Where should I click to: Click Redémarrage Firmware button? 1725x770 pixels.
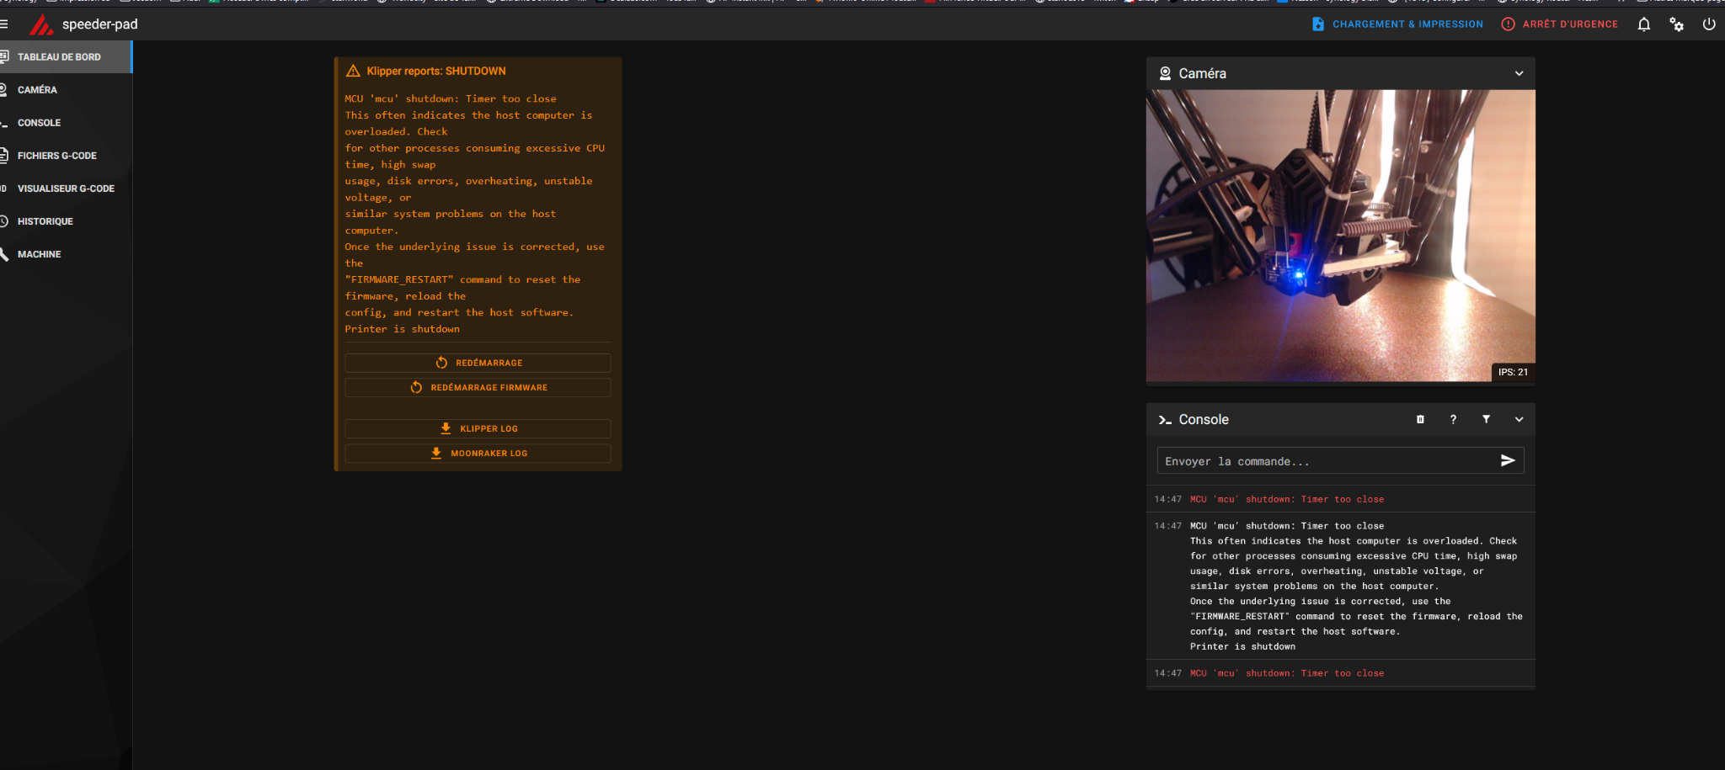[x=478, y=387]
